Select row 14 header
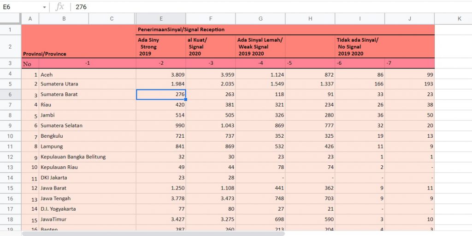 [x=10, y=178]
